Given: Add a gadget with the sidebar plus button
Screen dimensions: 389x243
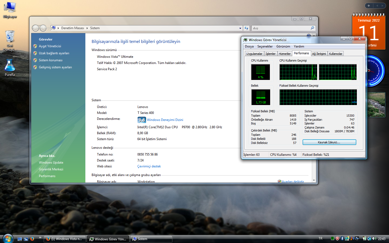Looking at the screenshot, I should tap(369, 6).
